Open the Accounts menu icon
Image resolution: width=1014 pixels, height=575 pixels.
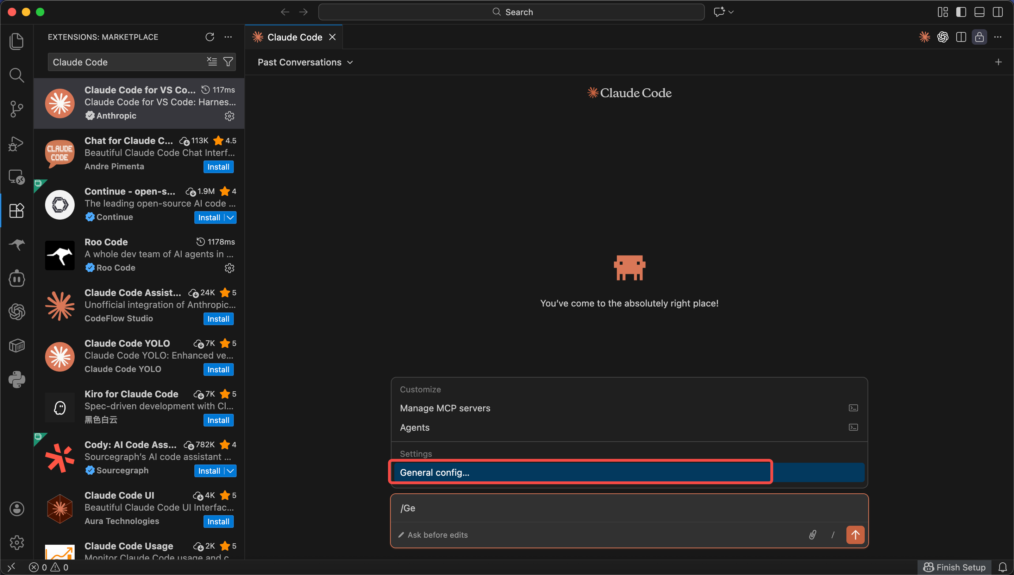coord(17,508)
